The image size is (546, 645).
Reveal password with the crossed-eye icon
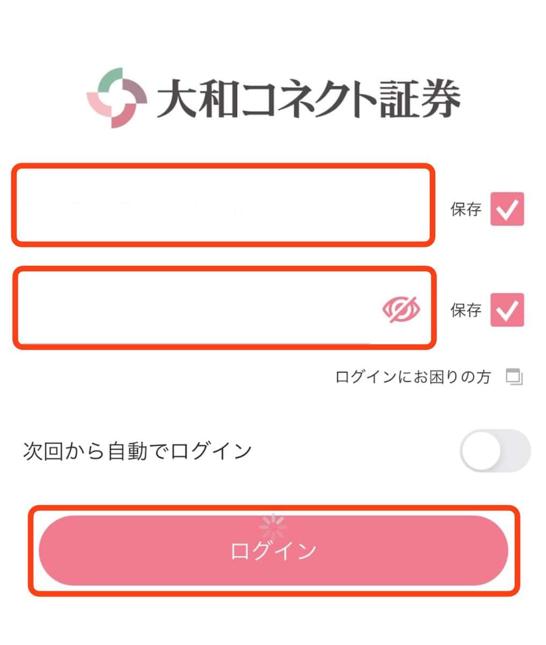tap(401, 310)
